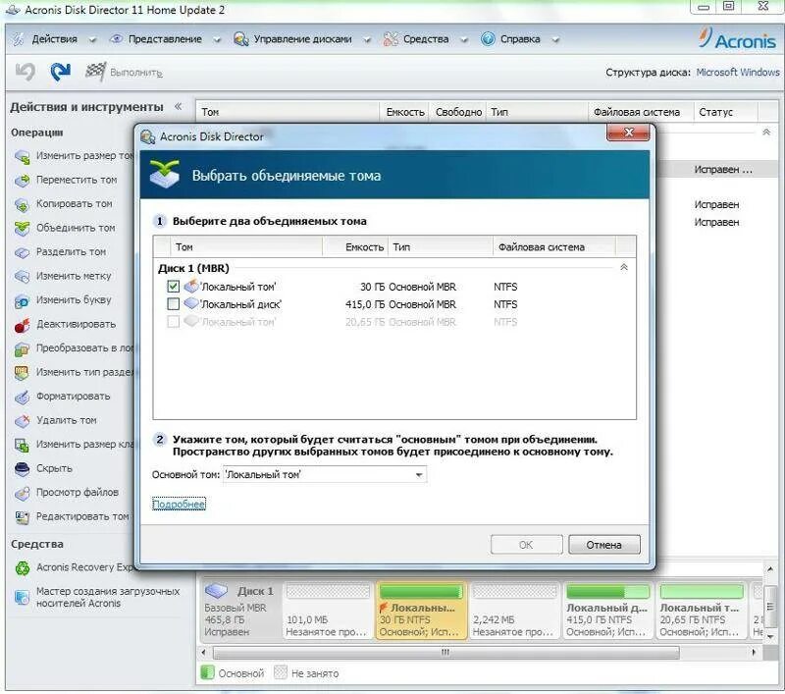Click the Том column header in main list
Screen dimensions: 785x694
(288, 112)
